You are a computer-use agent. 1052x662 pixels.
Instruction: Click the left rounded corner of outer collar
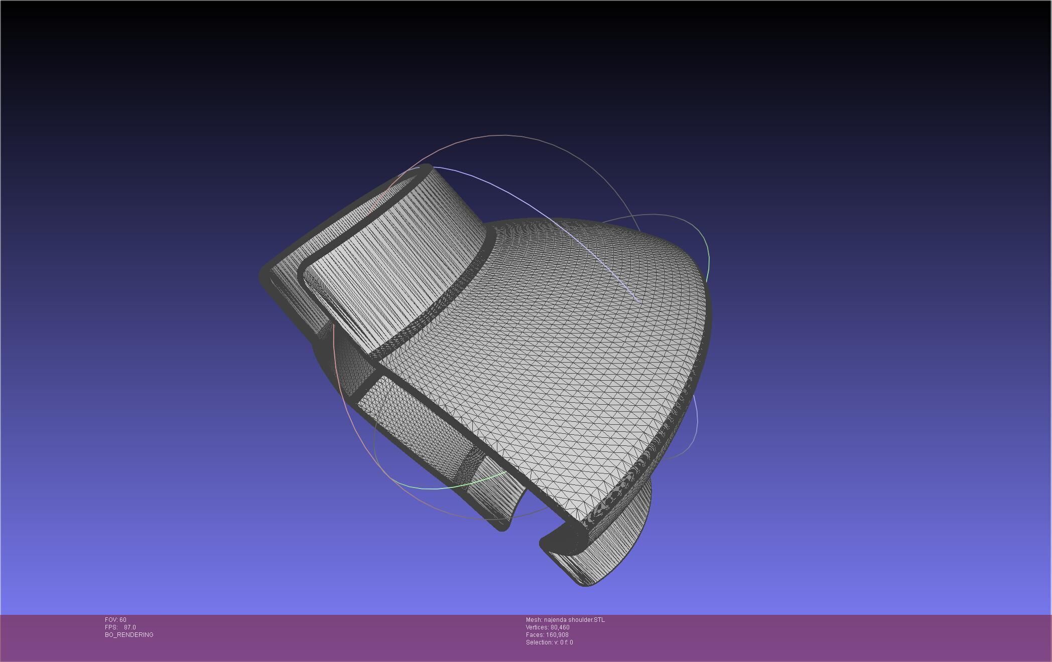[266, 276]
